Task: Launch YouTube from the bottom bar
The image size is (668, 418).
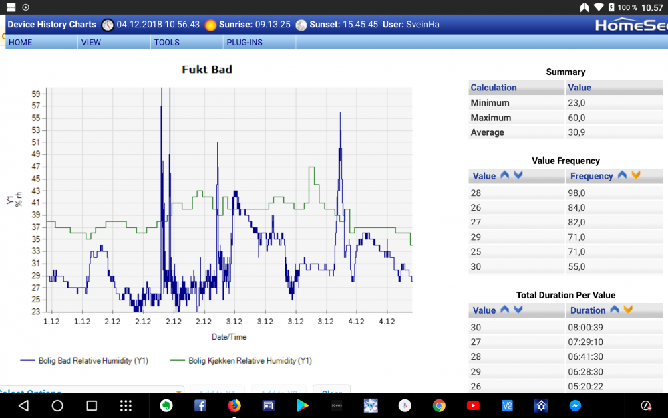Action: coord(473,405)
